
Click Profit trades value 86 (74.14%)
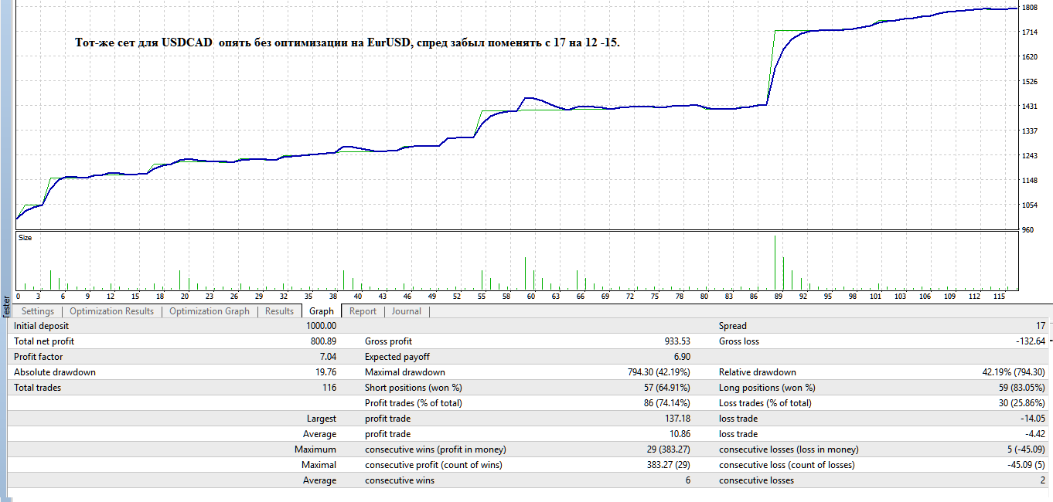667,403
